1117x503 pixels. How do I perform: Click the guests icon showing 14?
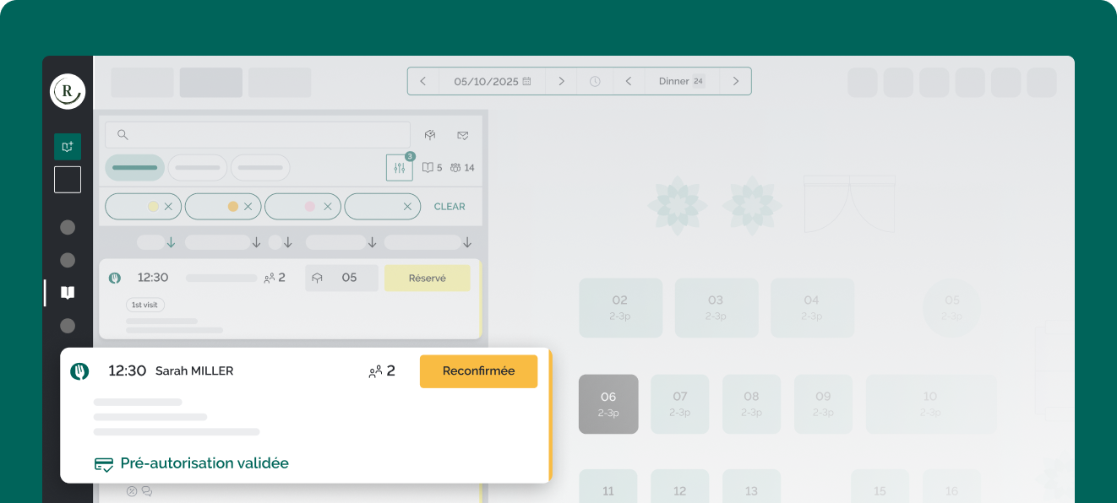coord(455,168)
